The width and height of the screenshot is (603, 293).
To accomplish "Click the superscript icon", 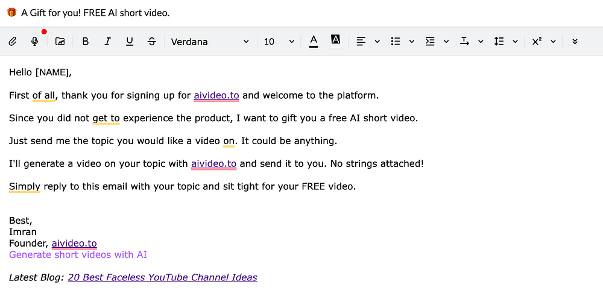I will click(537, 42).
